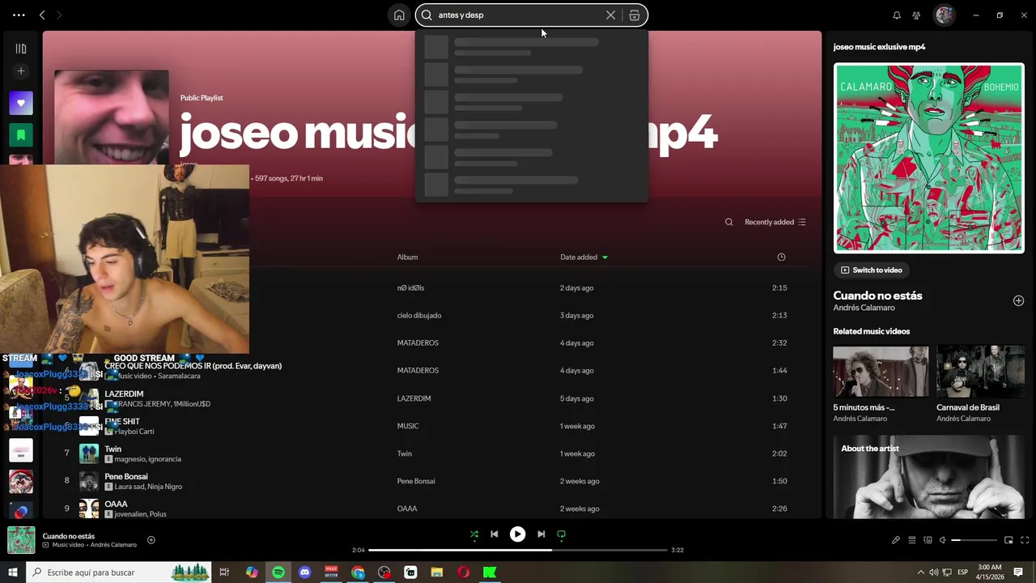1036x583 pixels.
Task: Open the Browse icon in search bar
Action: pyautogui.click(x=635, y=15)
